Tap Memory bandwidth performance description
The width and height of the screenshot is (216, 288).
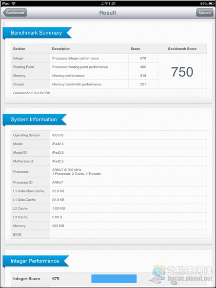77,84
